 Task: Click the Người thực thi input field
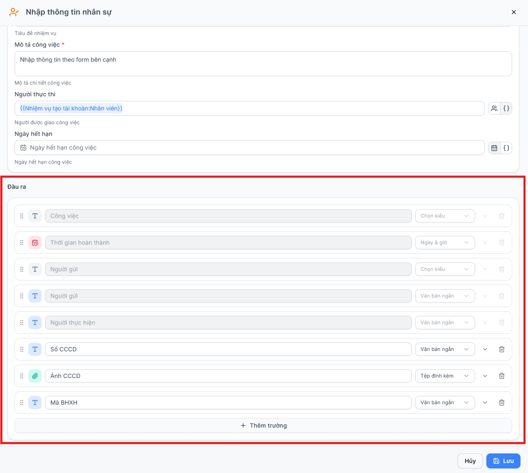click(249, 108)
